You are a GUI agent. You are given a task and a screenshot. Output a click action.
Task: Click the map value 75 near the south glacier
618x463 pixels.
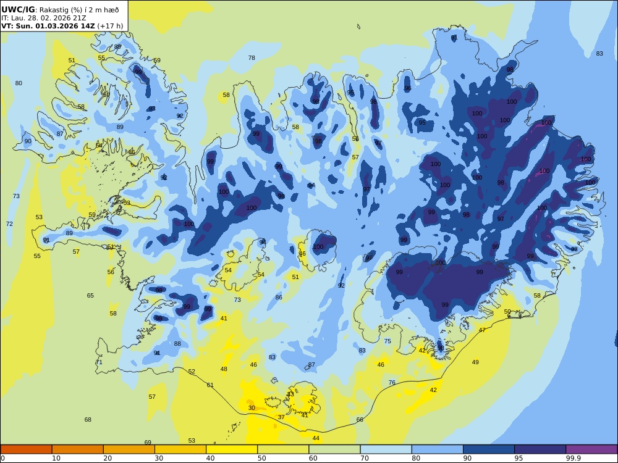(x=387, y=341)
